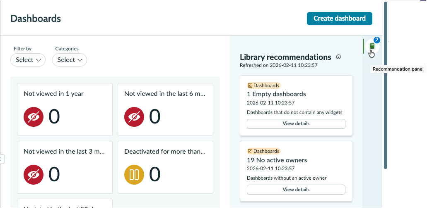427x209 pixels.
Task: Click the count 0 in the Deactivated card
Action: (x=154, y=175)
